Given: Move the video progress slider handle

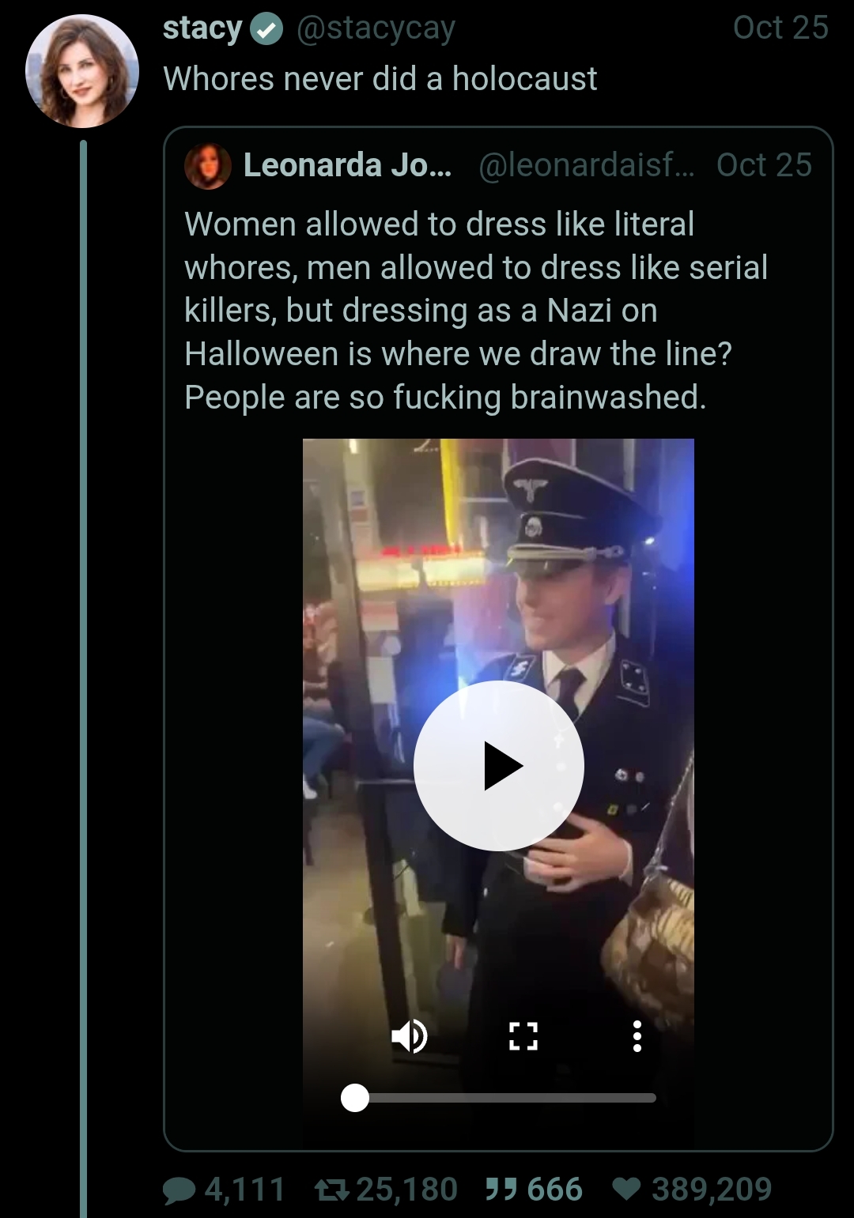Looking at the screenshot, I should tap(355, 1097).
